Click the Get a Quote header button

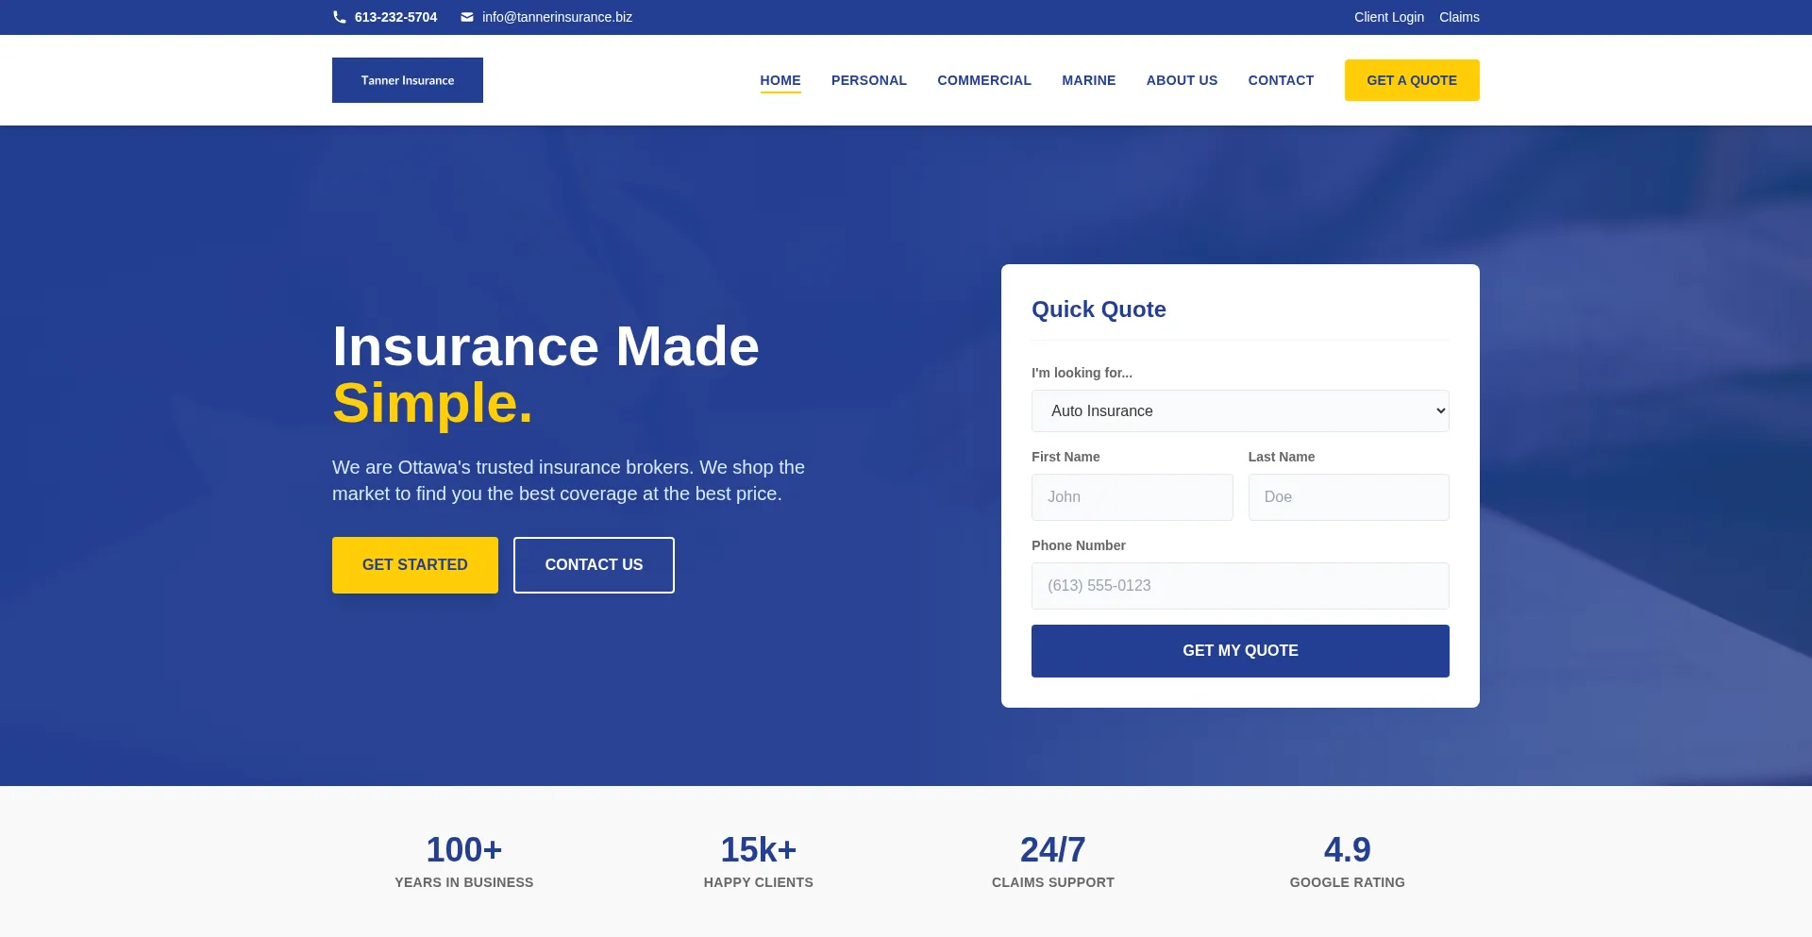click(x=1412, y=80)
